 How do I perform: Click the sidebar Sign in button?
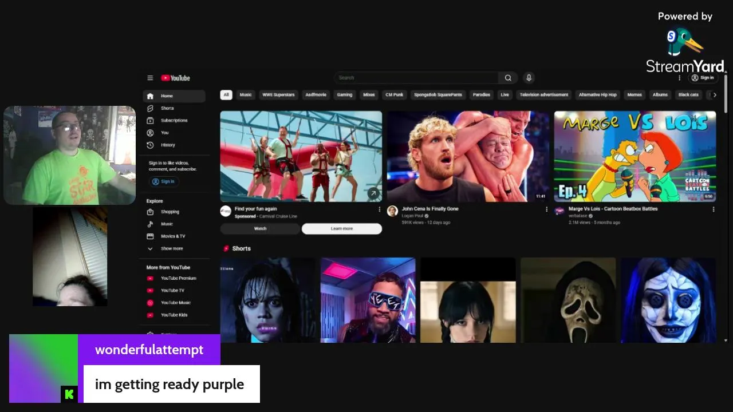point(164,181)
